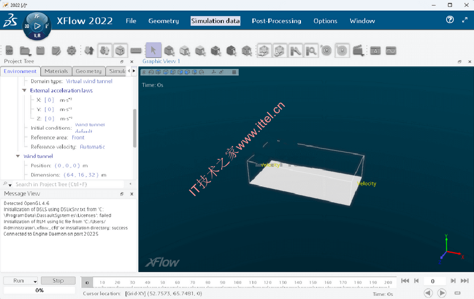
Task: Click the camera view toolbar icon
Action: (375, 50)
